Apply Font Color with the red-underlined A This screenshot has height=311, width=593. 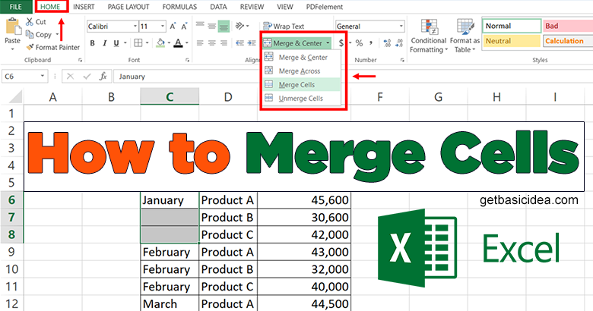(178, 42)
